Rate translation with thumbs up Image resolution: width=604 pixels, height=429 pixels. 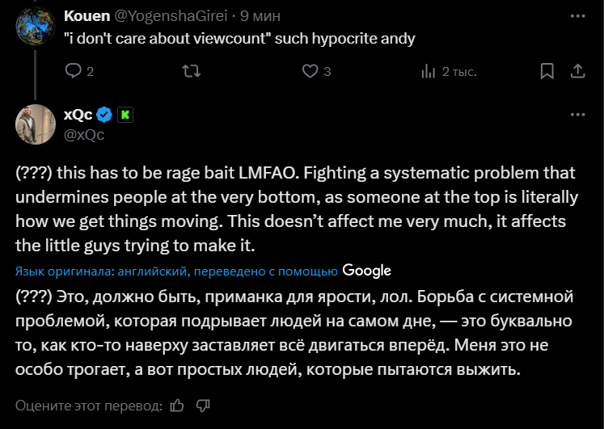point(177,404)
